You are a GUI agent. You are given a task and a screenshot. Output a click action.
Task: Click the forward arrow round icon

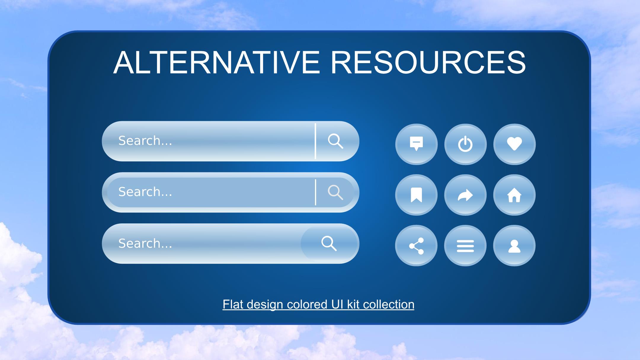465,195
